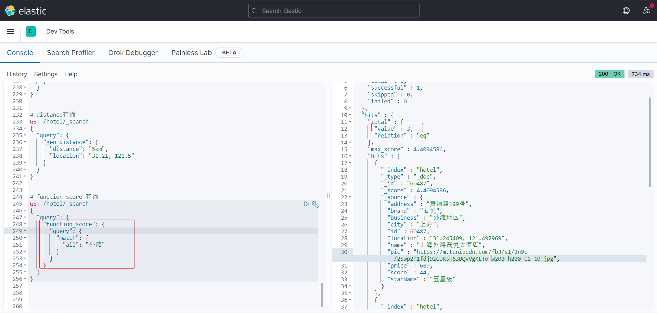Open console Settings

point(46,74)
